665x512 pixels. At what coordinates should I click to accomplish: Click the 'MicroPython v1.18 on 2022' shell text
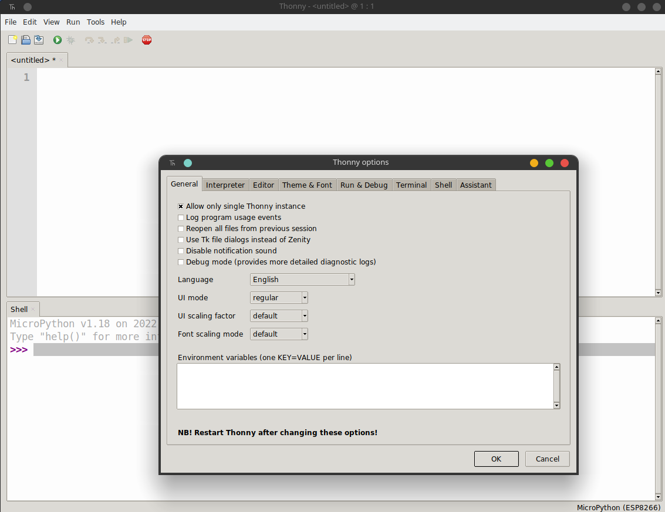(83, 324)
